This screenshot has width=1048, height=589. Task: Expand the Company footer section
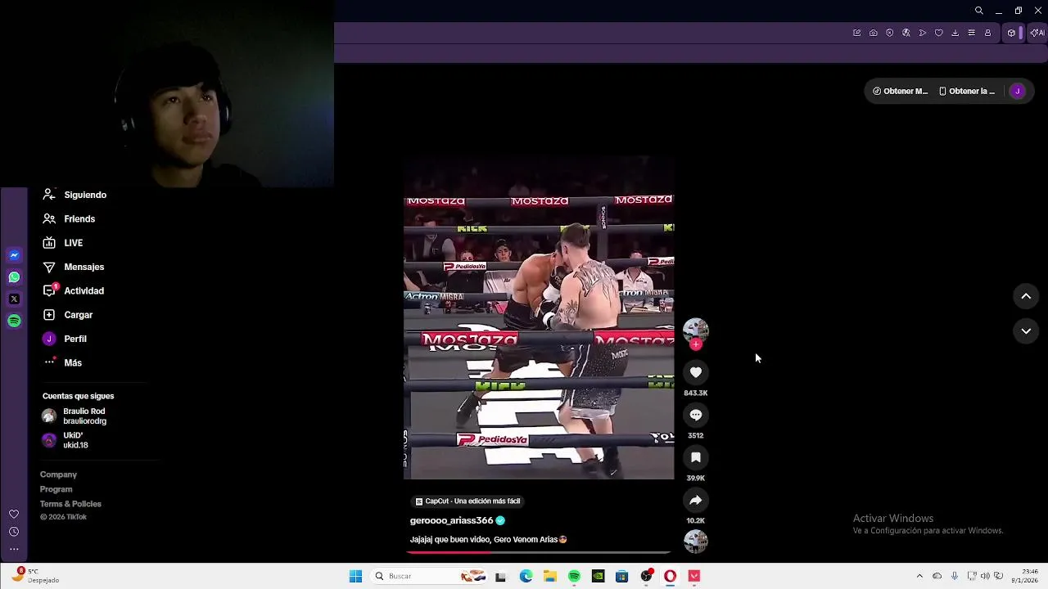[x=58, y=474]
